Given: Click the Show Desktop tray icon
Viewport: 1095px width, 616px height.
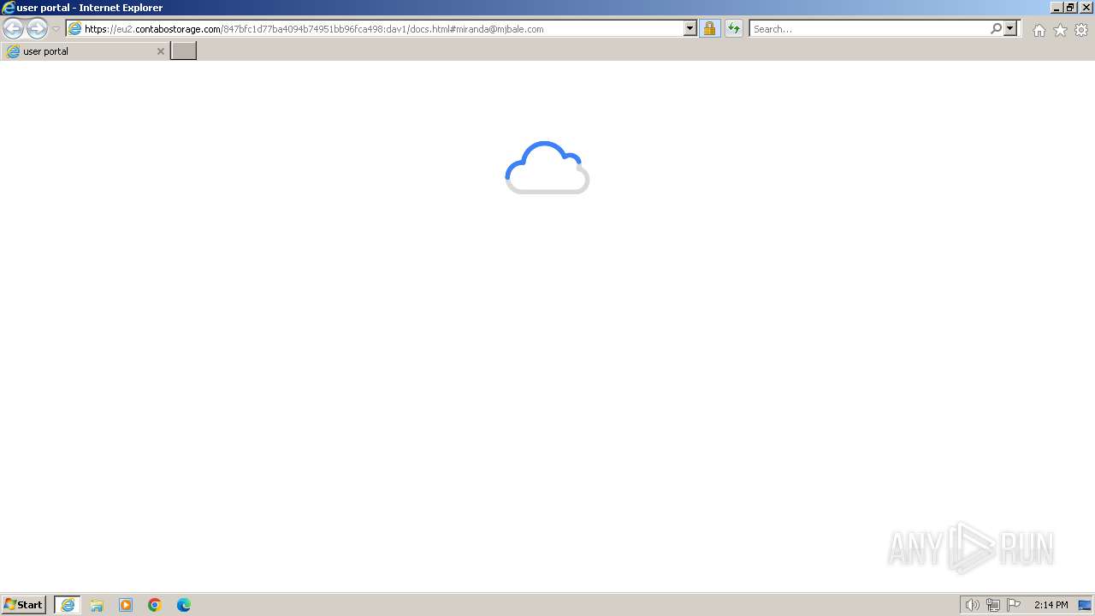Looking at the screenshot, I should pos(1085,605).
